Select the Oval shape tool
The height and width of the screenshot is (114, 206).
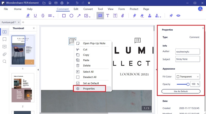(71, 16)
